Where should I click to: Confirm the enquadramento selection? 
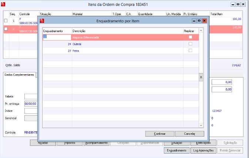[x=160, y=134]
